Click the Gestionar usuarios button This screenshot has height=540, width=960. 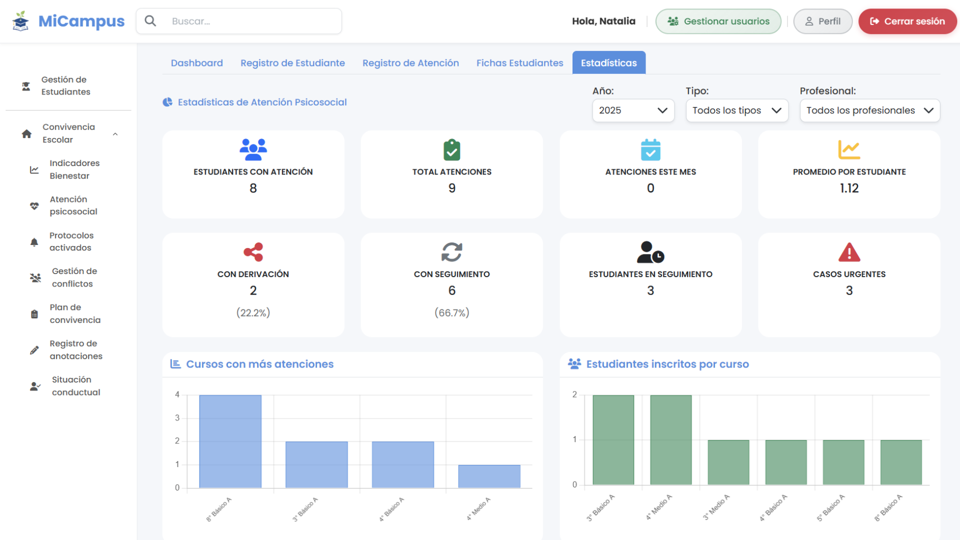[718, 21]
